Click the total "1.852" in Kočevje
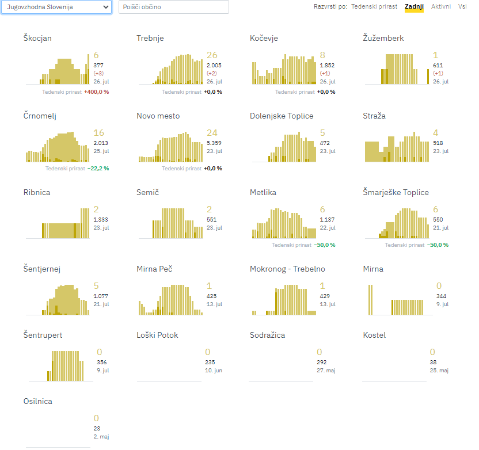 pyautogui.click(x=327, y=66)
